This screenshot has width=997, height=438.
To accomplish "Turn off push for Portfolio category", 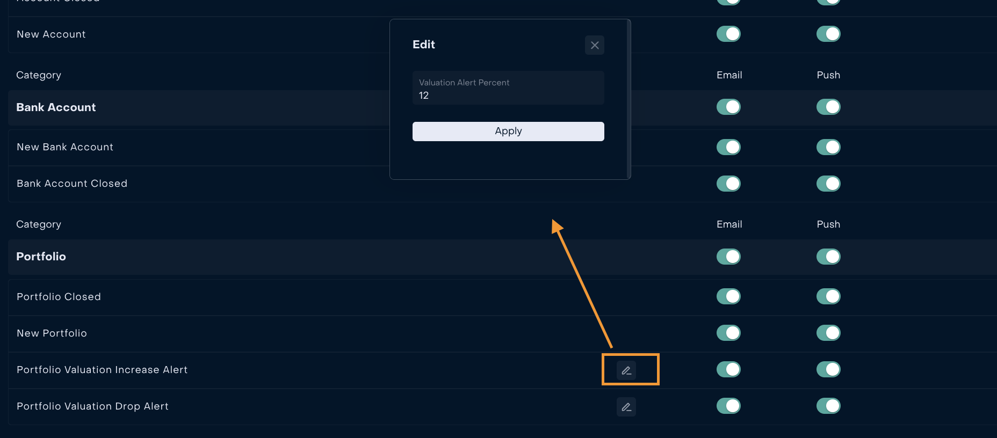I will [x=828, y=257].
